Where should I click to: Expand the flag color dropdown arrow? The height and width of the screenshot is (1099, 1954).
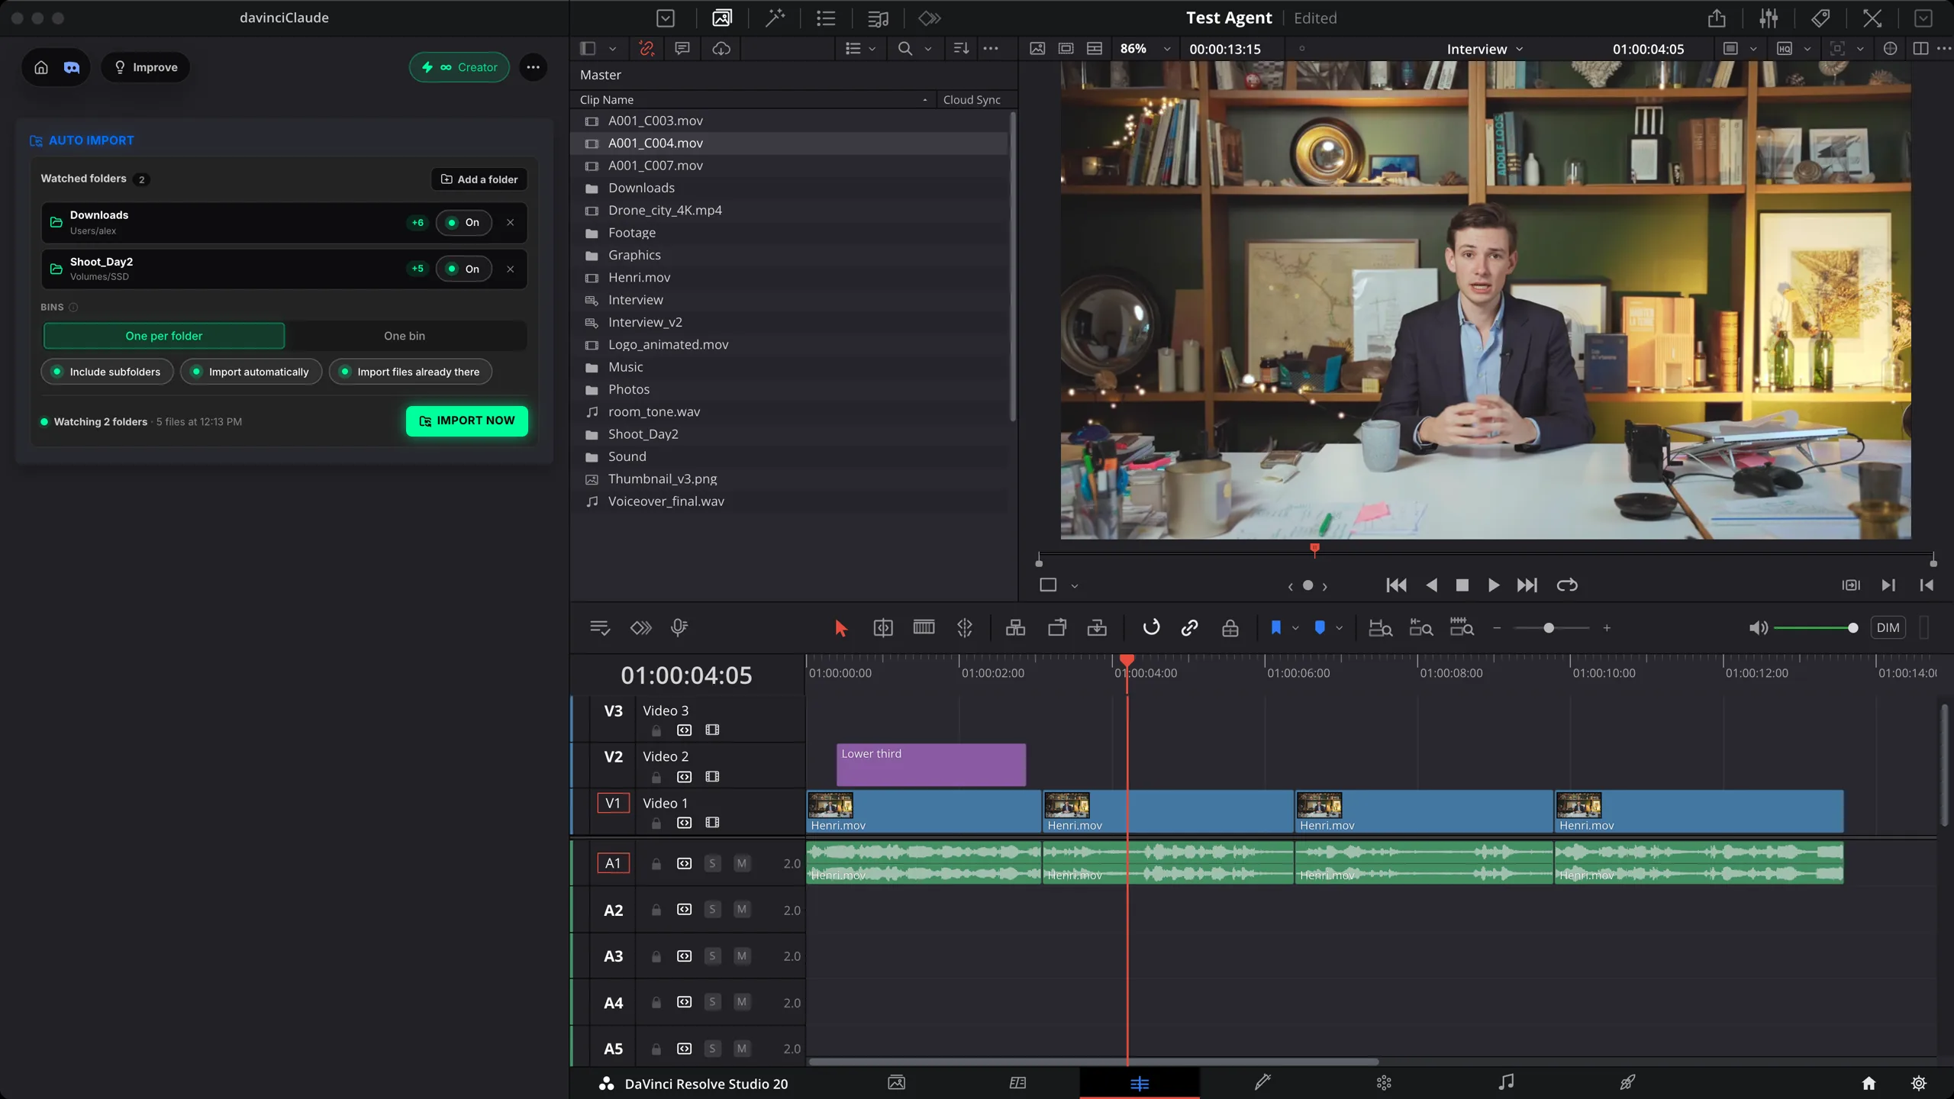point(1295,628)
